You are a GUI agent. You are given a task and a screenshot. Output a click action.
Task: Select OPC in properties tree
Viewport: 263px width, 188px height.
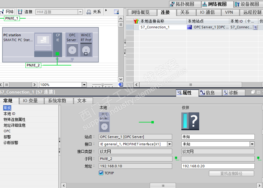coord(7,131)
